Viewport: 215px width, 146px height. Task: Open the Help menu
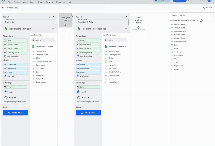pos(70,2)
